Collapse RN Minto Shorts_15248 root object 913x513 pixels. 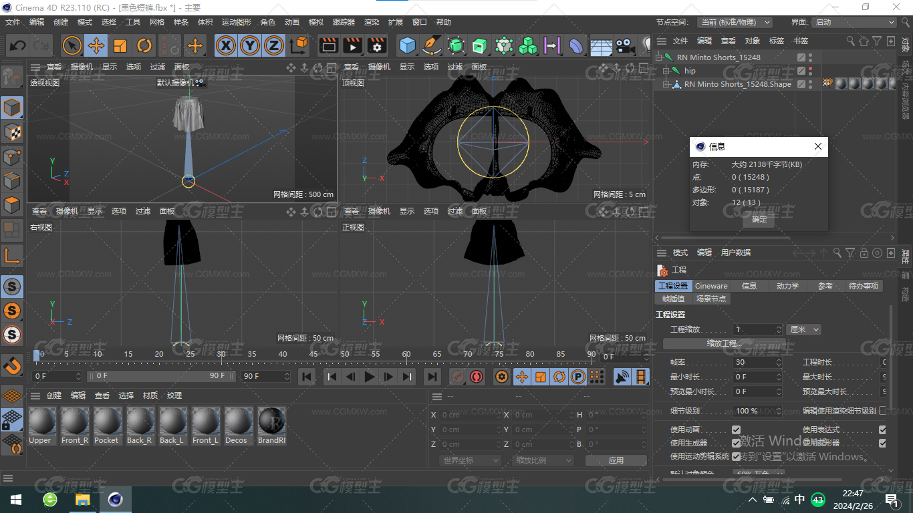point(658,57)
